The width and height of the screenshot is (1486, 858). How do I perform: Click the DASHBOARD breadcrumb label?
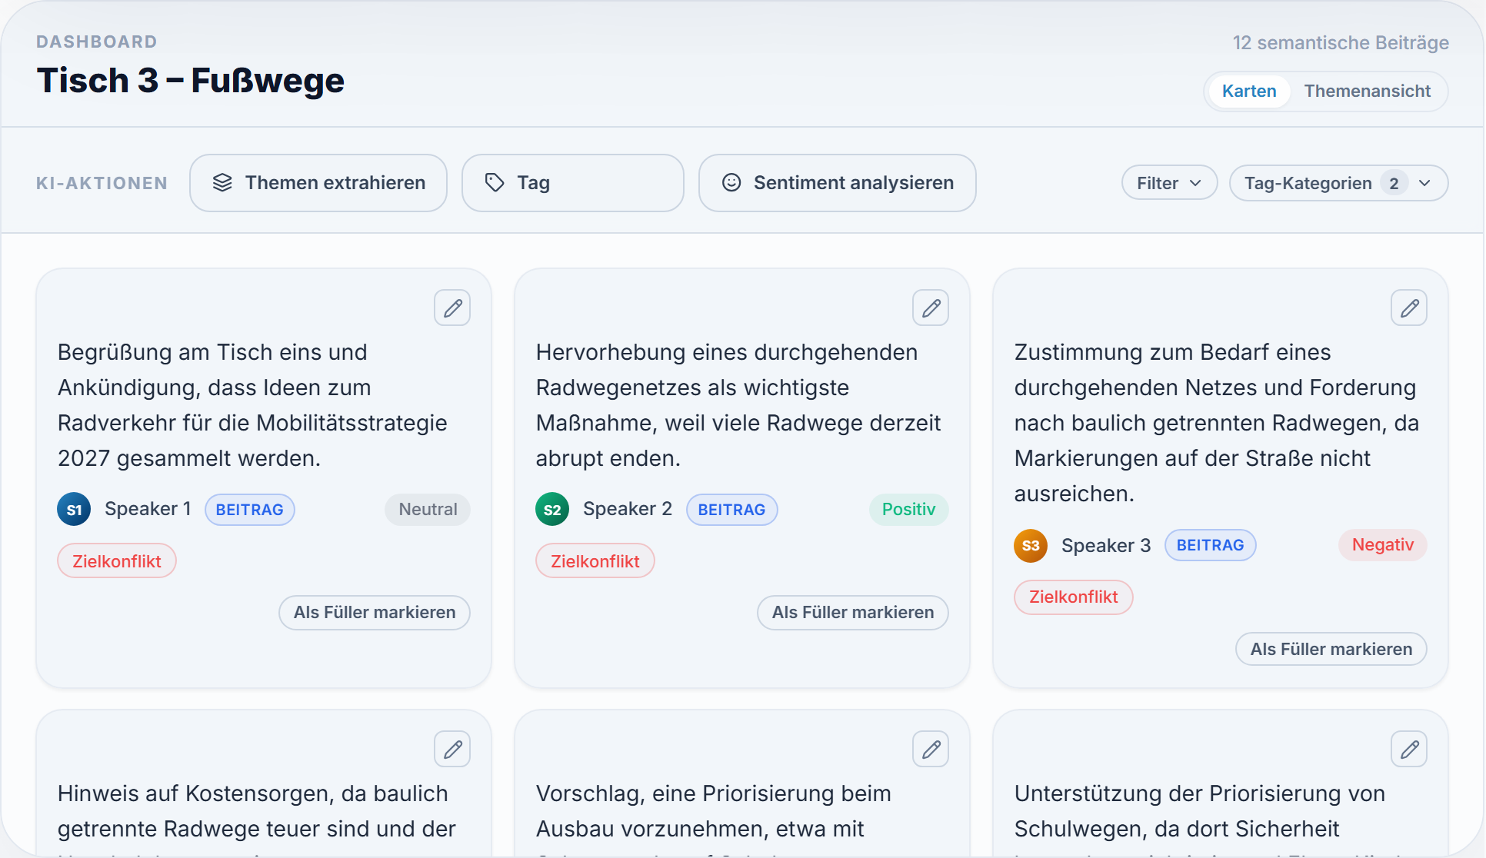pos(97,42)
